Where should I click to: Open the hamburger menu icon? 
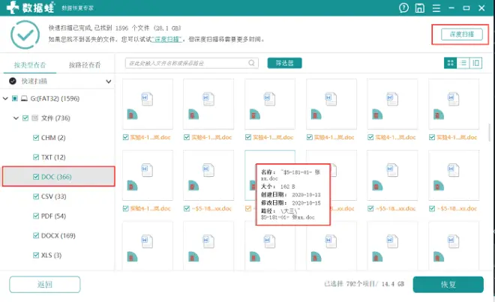pyautogui.click(x=436, y=8)
